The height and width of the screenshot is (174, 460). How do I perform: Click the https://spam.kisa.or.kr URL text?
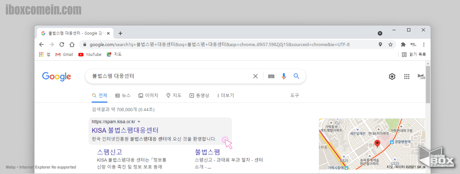[113, 122]
